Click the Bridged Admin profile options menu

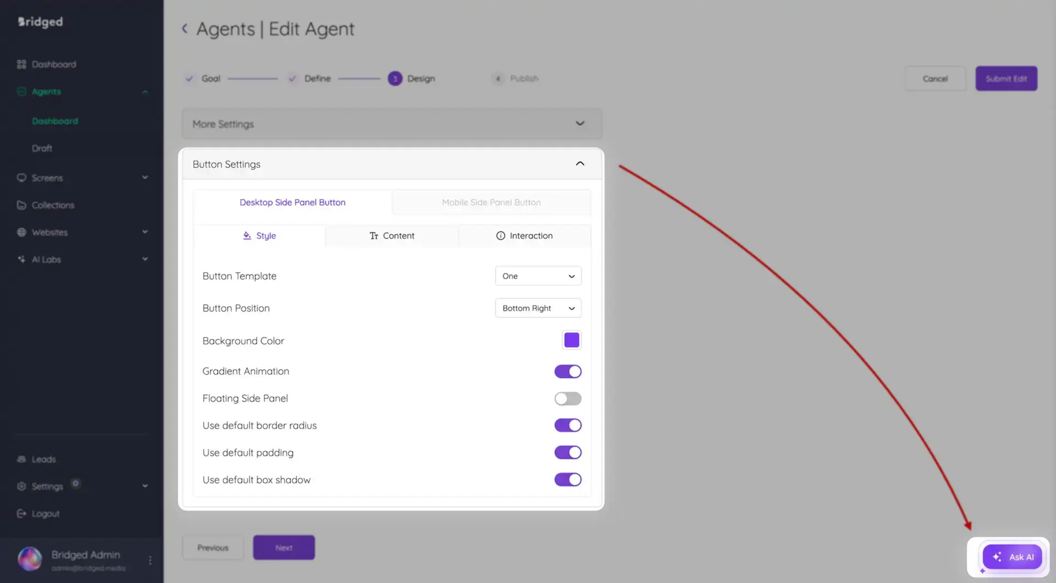click(x=149, y=559)
